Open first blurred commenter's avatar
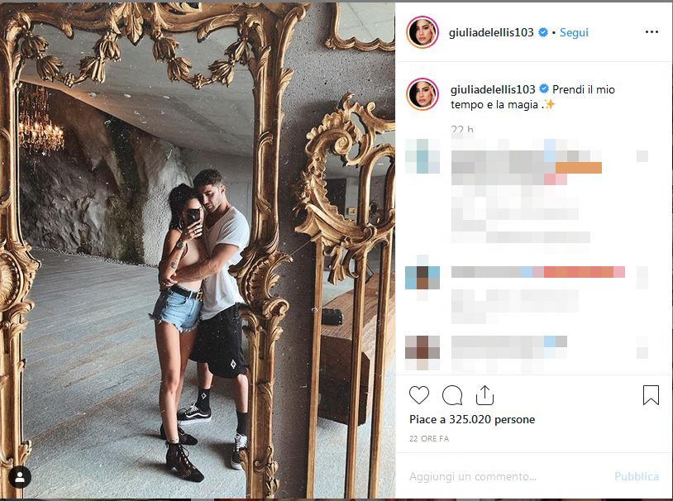This screenshot has width=673, height=501. click(422, 155)
